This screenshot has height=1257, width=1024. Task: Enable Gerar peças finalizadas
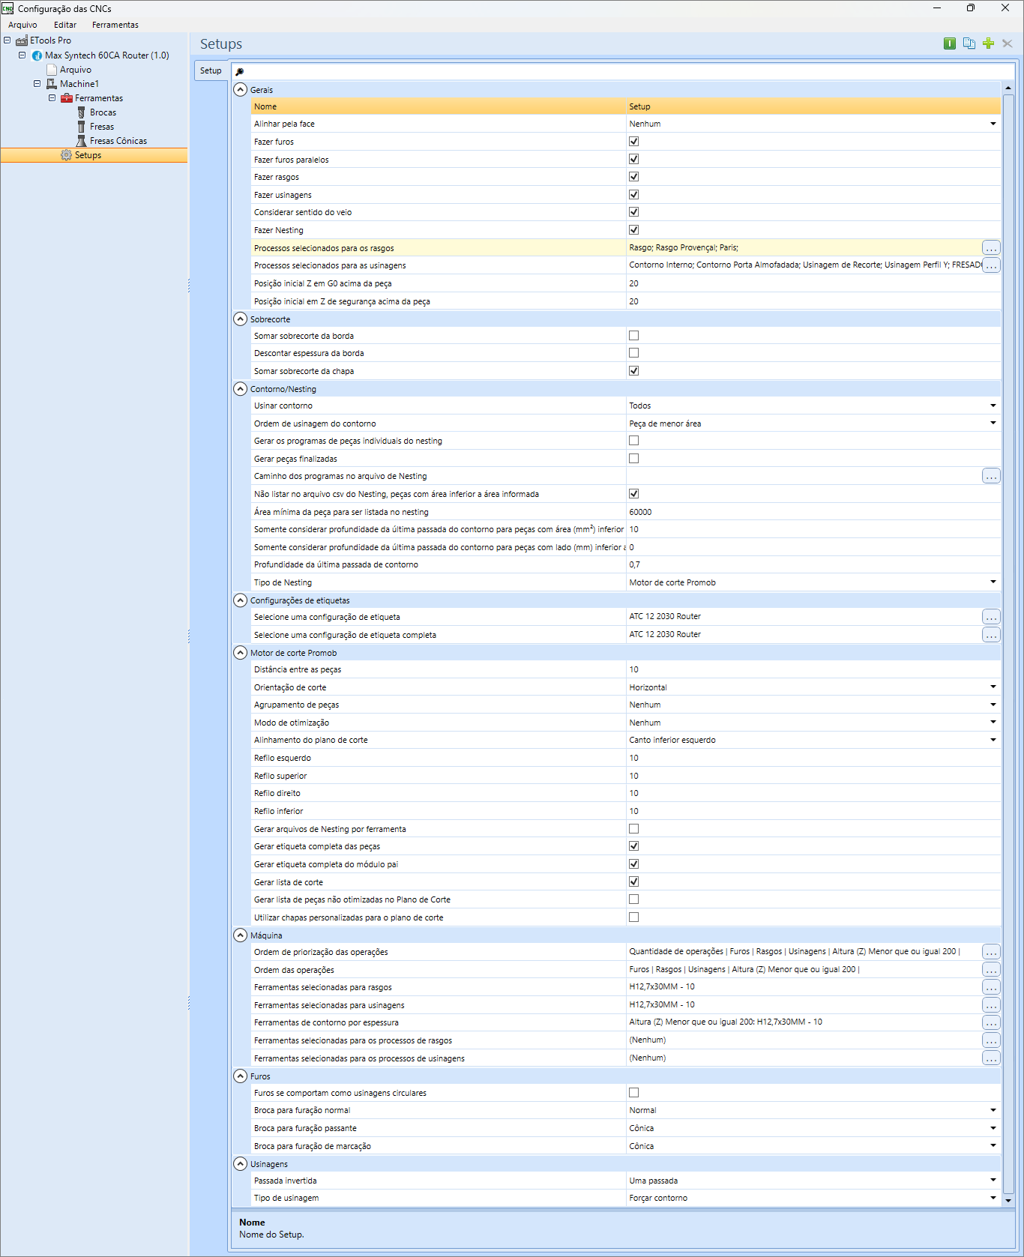pos(633,459)
